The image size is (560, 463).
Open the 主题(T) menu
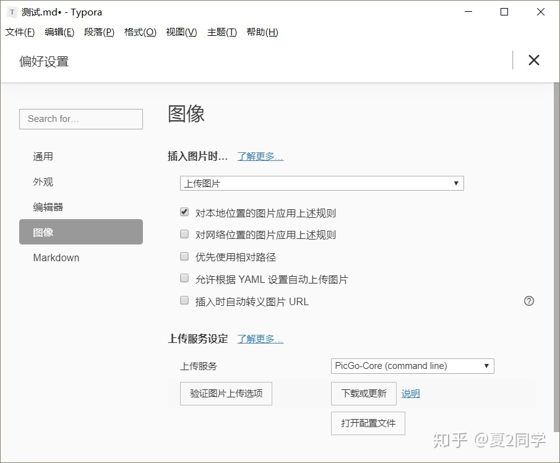[222, 32]
